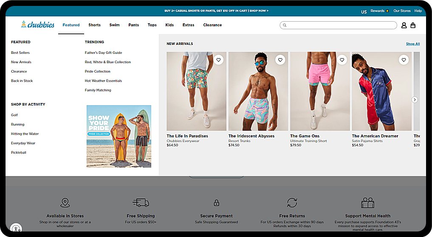This screenshot has width=432, height=237.
Task: Shop by activity: Running
Action: 18,124
